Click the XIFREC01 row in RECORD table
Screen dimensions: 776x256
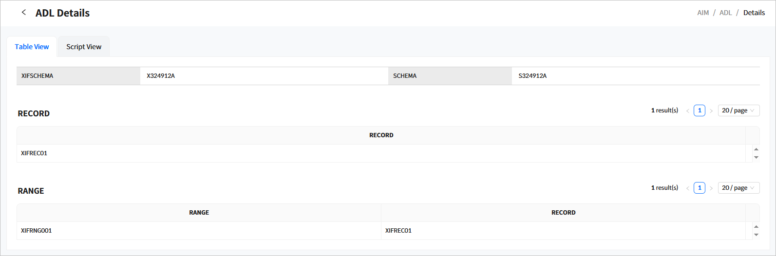click(34, 153)
